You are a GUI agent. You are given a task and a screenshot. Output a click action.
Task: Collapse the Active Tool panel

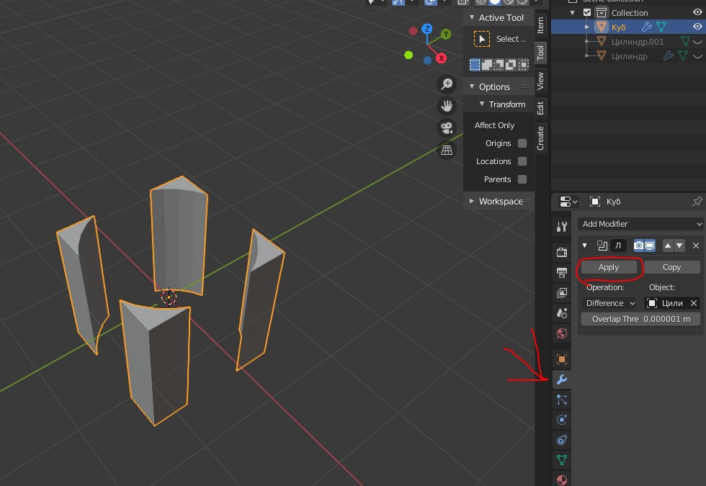472,17
